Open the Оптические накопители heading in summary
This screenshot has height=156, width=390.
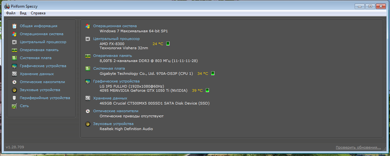click(116, 111)
